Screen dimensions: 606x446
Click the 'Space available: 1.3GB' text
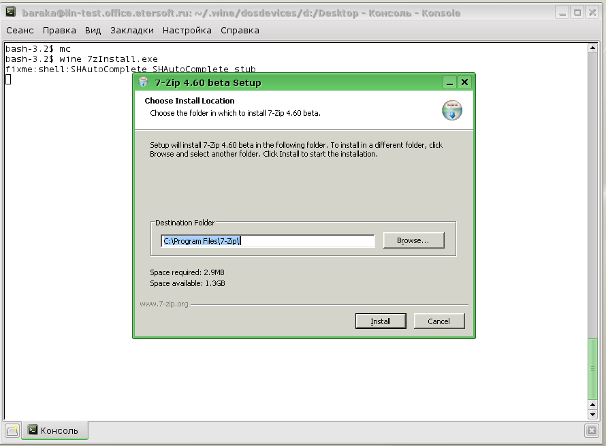187,283
